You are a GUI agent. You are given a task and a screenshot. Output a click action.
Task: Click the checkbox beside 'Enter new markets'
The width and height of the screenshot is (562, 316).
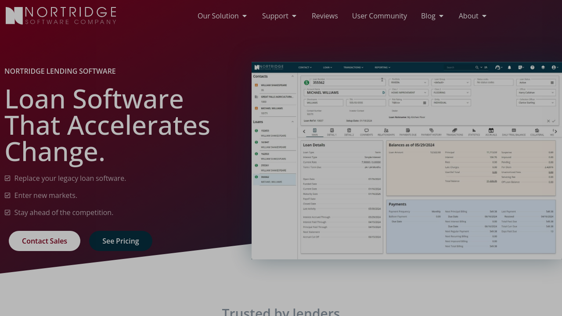click(x=7, y=195)
